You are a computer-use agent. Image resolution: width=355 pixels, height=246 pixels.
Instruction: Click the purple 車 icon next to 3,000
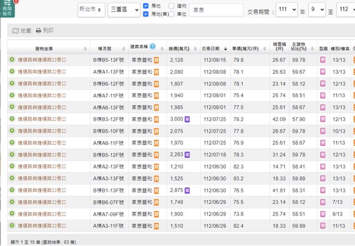pyautogui.click(x=188, y=119)
